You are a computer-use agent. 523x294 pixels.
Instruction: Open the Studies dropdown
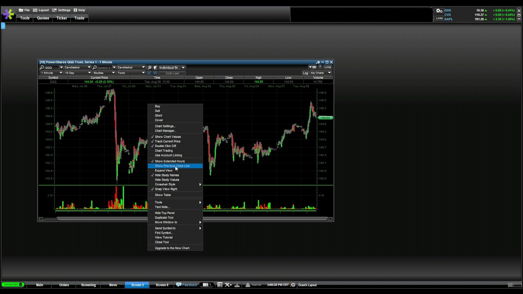[x=104, y=73]
